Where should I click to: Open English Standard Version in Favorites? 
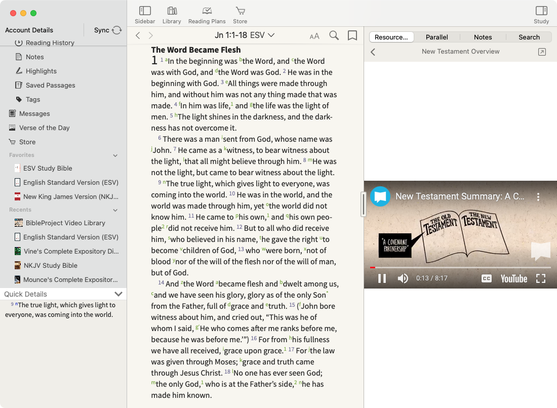tap(66, 183)
